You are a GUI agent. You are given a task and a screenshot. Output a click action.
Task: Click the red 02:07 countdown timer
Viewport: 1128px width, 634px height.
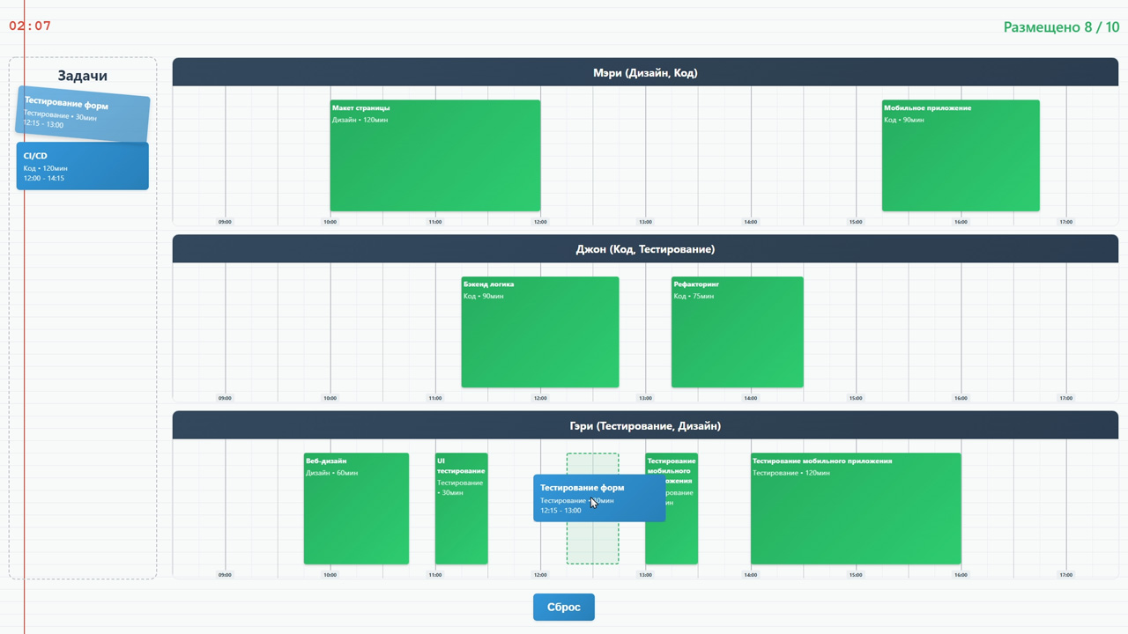coord(31,26)
